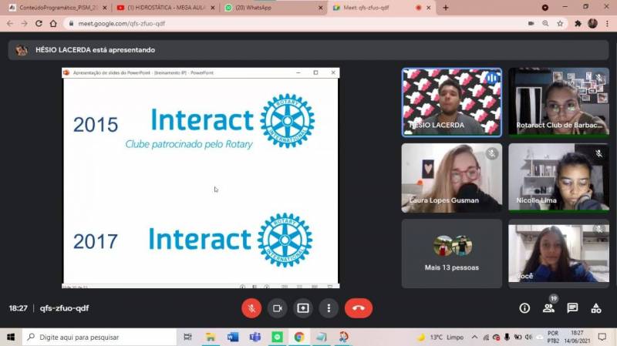
Task: Open the Chrome extensions puzzle icon
Action: (578, 24)
